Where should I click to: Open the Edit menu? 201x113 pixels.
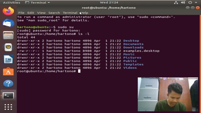pos(31,13)
